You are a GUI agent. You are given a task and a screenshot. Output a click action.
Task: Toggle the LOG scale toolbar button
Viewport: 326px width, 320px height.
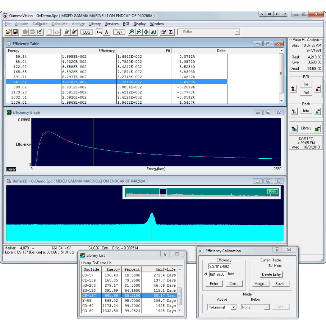click(87, 32)
